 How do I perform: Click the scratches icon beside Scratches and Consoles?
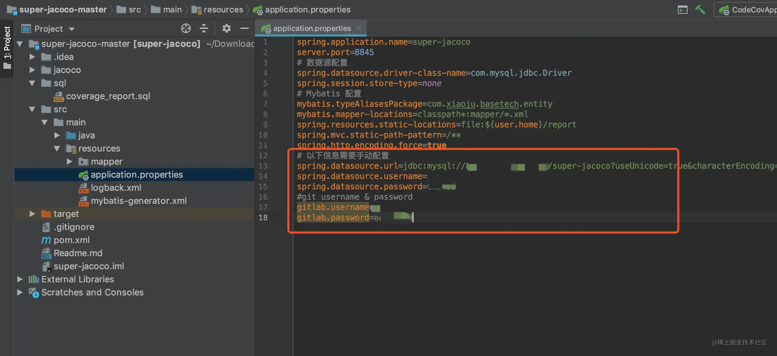34,293
